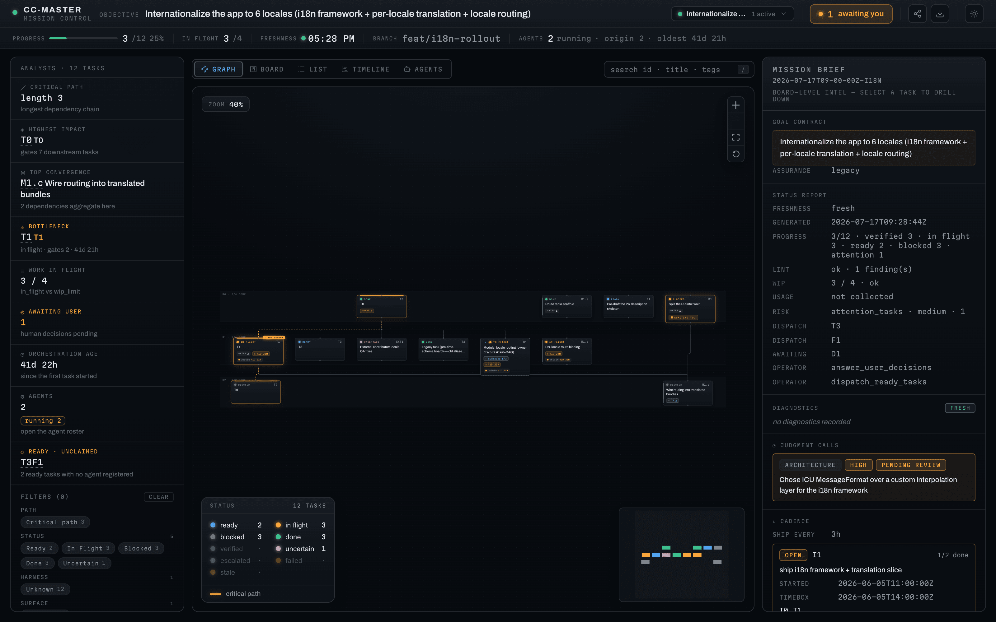Click the fit-to-screen graph icon
The image size is (996, 622).
click(735, 137)
